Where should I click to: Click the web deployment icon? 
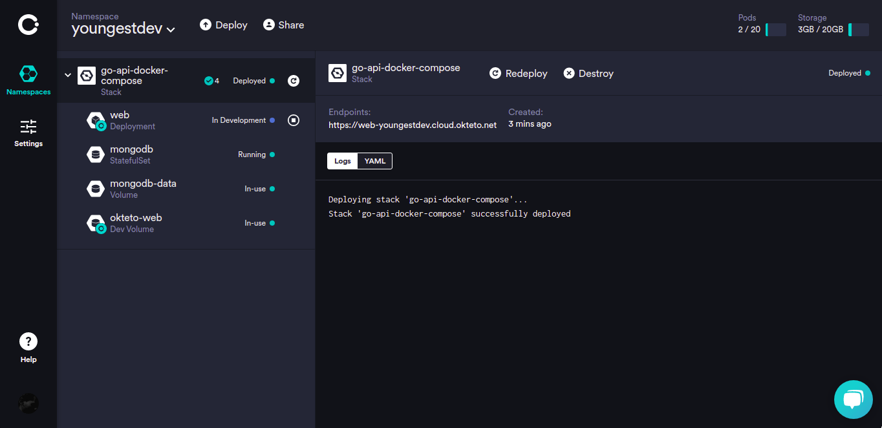pyautogui.click(x=96, y=120)
